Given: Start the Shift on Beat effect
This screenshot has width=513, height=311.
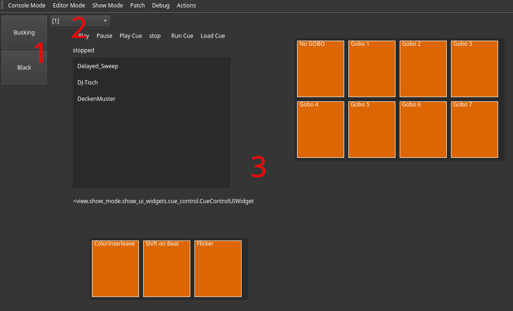Looking at the screenshot, I should click(x=166, y=269).
